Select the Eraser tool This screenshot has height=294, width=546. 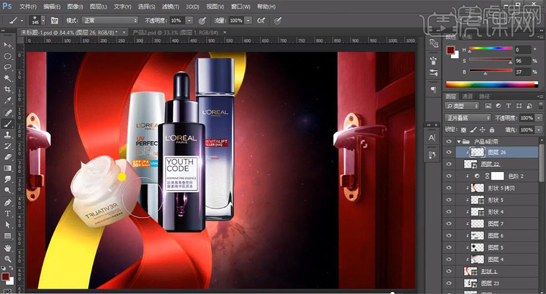pos(7,157)
